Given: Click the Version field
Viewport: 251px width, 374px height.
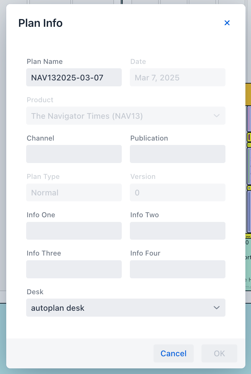Looking at the screenshot, I should (178, 193).
